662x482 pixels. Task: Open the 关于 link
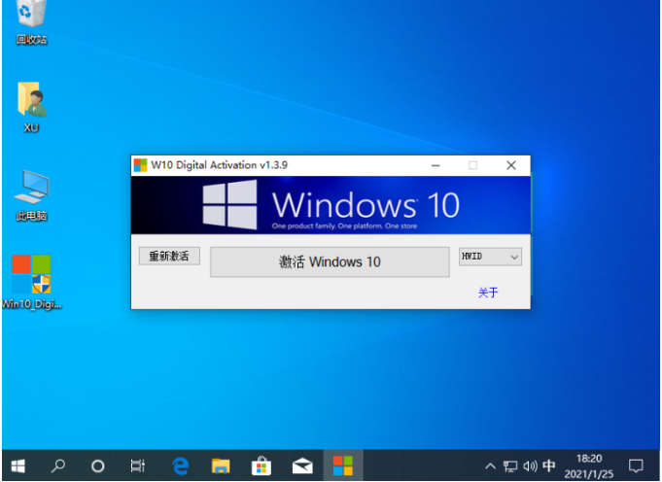point(488,293)
